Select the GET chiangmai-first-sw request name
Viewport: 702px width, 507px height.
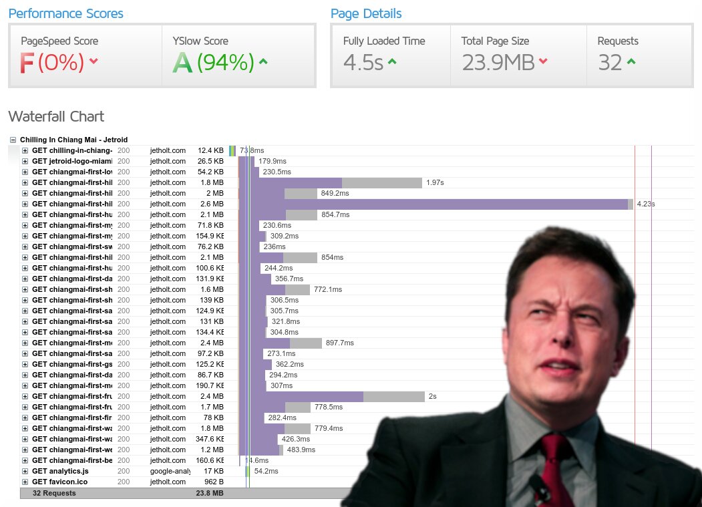[x=72, y=247]
